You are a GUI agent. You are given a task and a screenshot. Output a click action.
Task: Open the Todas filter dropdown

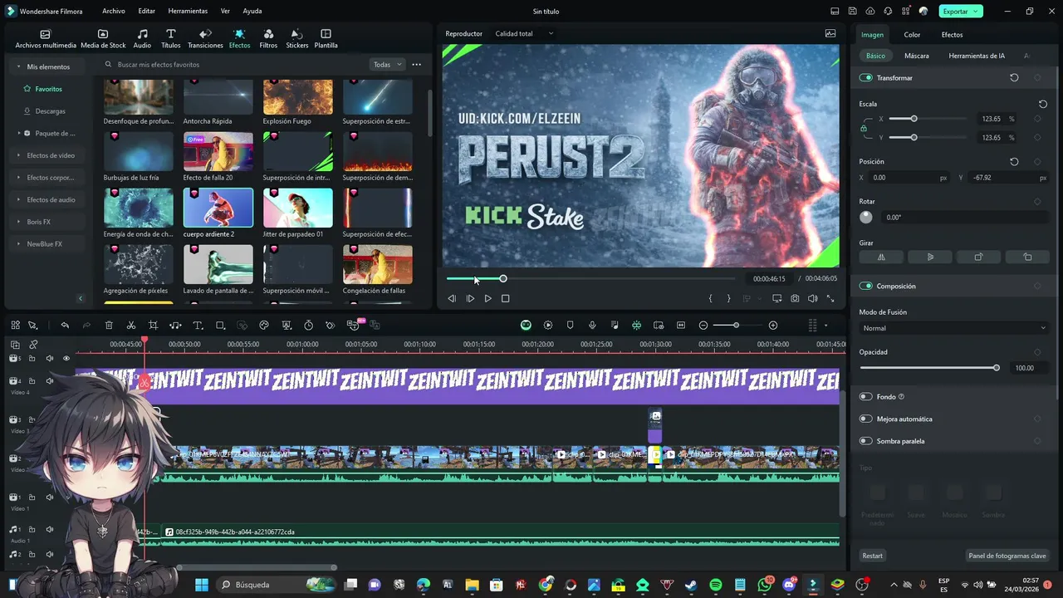pyautogui.click(x=387, y=64)
